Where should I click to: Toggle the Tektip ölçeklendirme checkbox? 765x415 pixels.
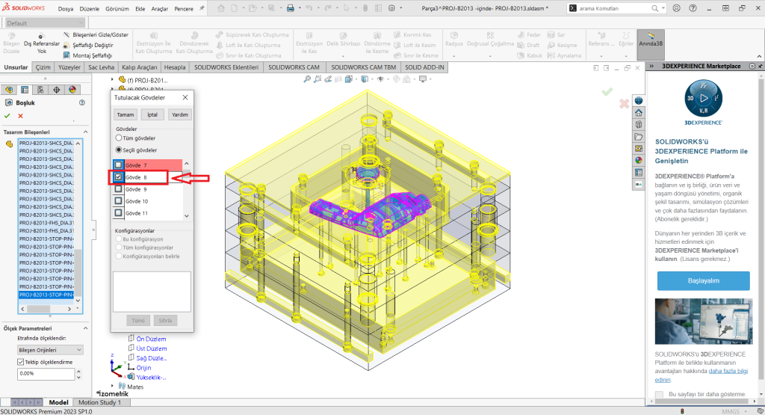[20, 362]
